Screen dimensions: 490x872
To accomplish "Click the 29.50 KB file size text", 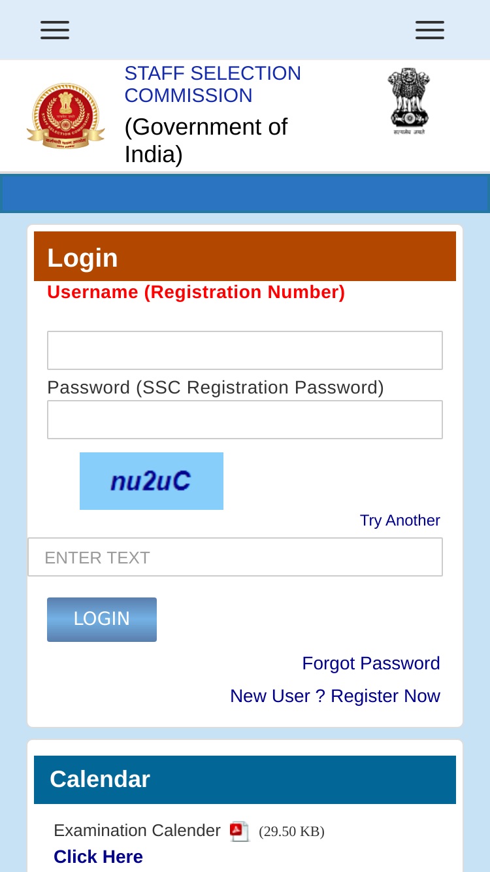I will pyautogui.click(x=291, y=831).
